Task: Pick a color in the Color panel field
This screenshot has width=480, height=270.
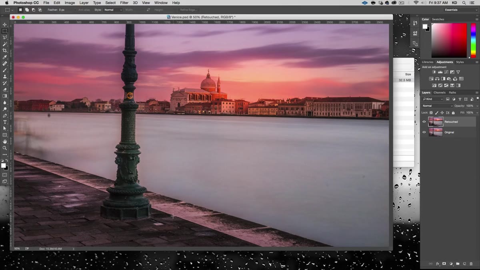Action: [449, 40]
